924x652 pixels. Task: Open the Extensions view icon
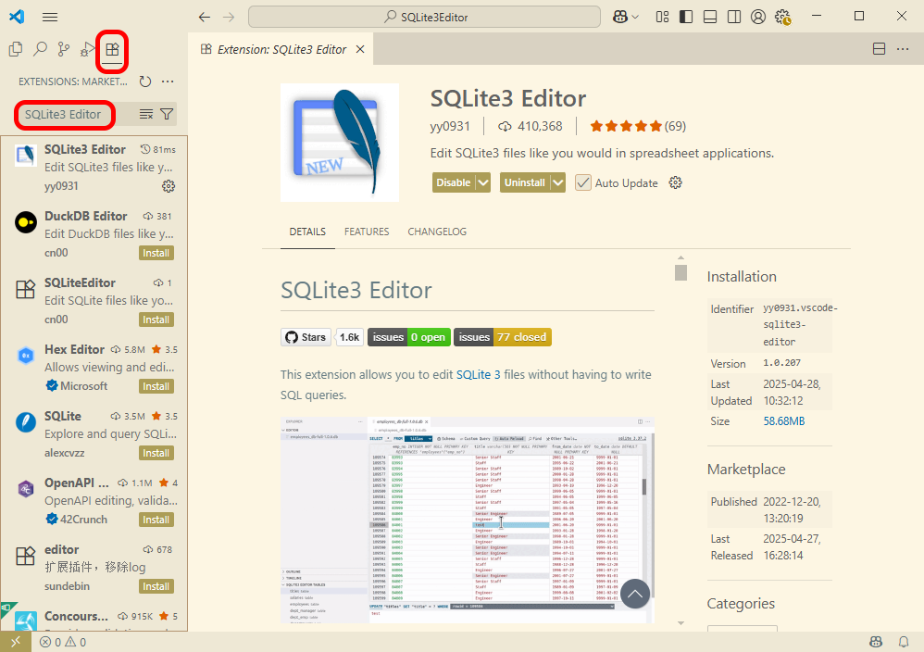112,49
